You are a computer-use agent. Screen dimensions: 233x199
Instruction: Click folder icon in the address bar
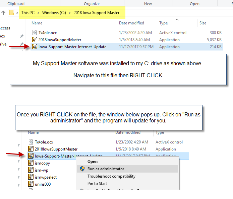pyautogui.click(x=11, y=13)
